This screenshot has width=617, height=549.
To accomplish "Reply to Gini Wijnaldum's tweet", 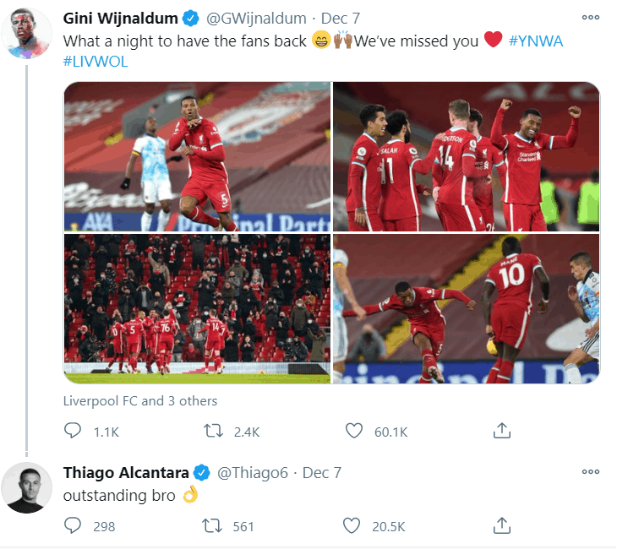I will click(x=73, y=431).
